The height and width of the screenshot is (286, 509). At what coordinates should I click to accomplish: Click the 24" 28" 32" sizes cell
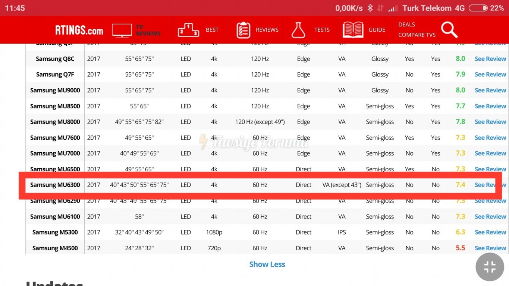point(139,248)
